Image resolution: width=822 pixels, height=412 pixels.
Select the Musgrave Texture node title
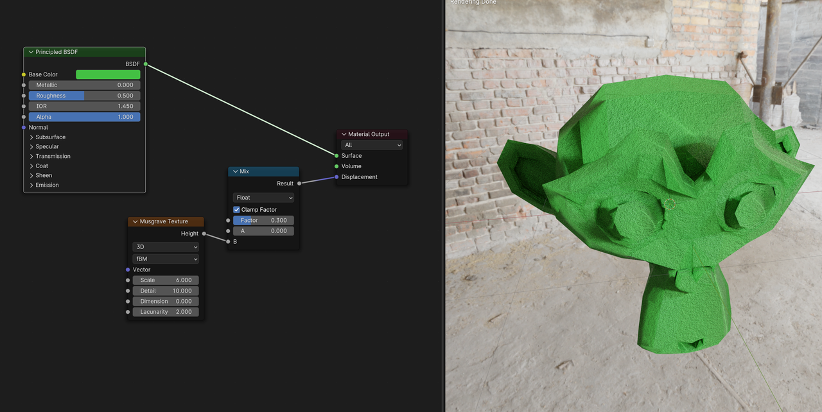(x=164, y=221)
